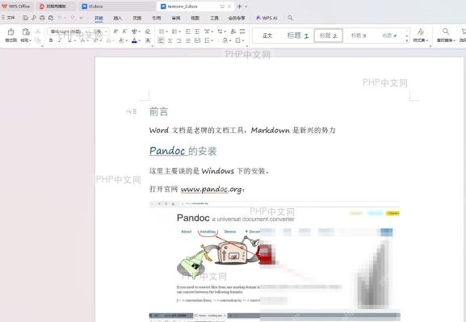Select the 标题 2 heading style

(x=329, y=36)
